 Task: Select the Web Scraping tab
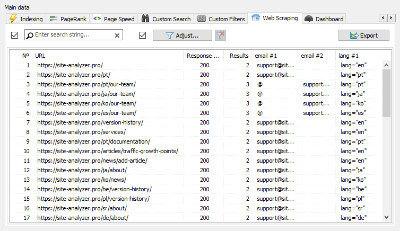(275, 18)
